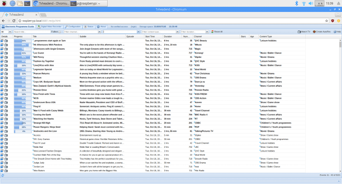Open the volume control tray icon
Image resolution: width=342 pixels, height=184 pixels.
click(311, 3)
